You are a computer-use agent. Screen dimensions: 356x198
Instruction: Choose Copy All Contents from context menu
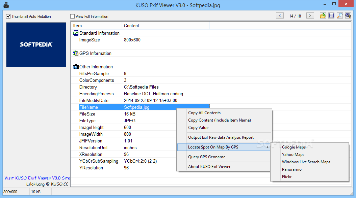tap(204, 113)
